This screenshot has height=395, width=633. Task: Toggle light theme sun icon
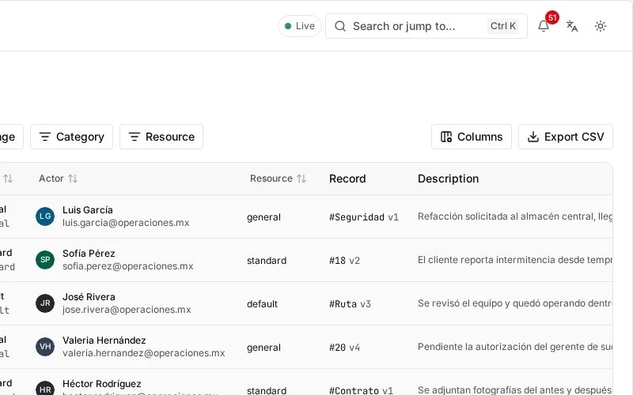pos(601,26)
